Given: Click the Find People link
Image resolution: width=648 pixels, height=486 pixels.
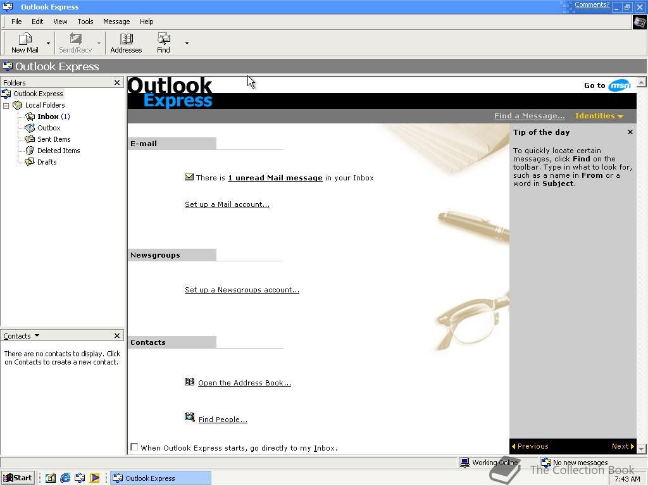Looking at the screenshot, I should coord(223,420).
